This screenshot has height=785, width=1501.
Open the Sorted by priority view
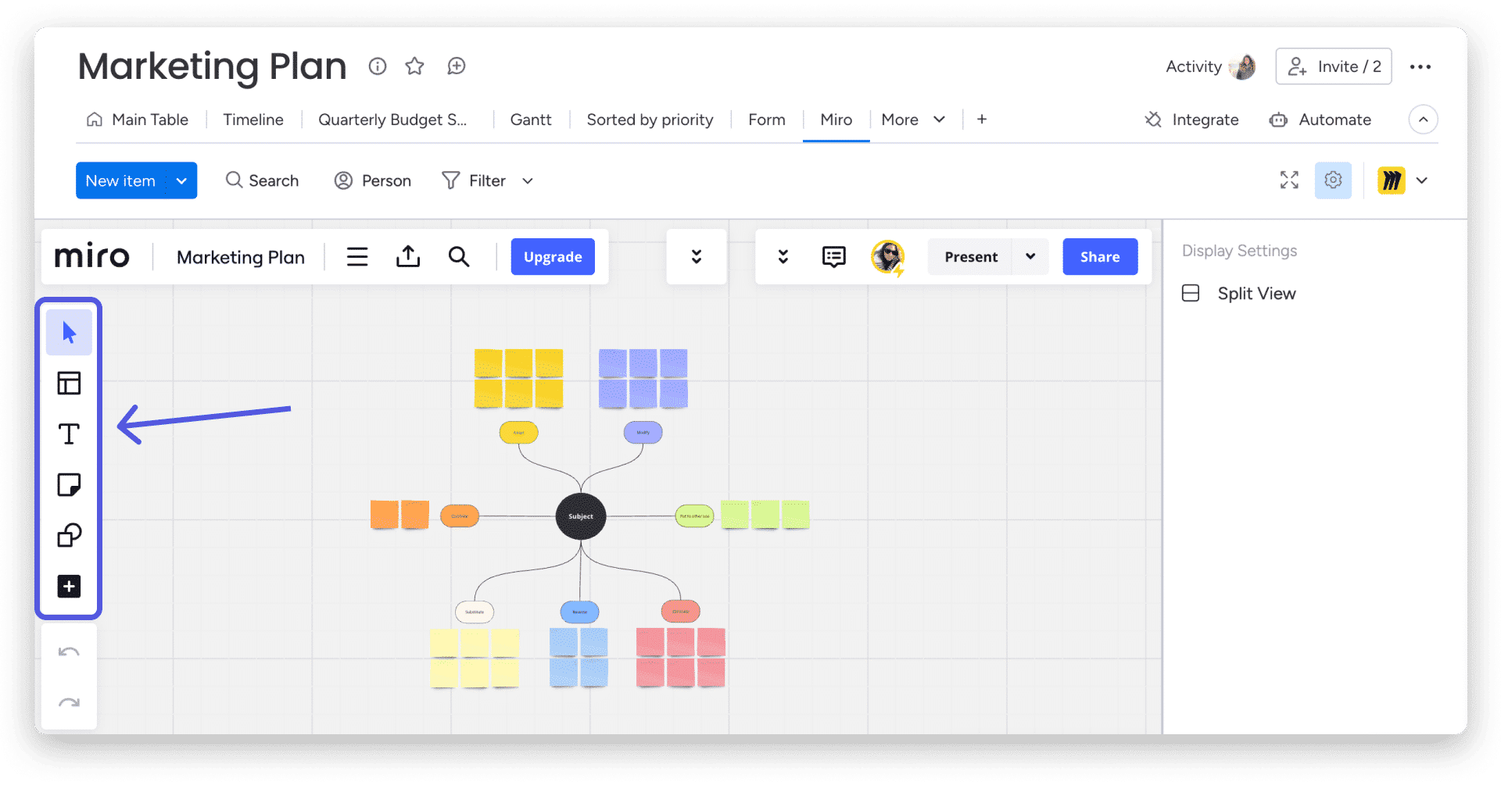(x=650, y=120)
